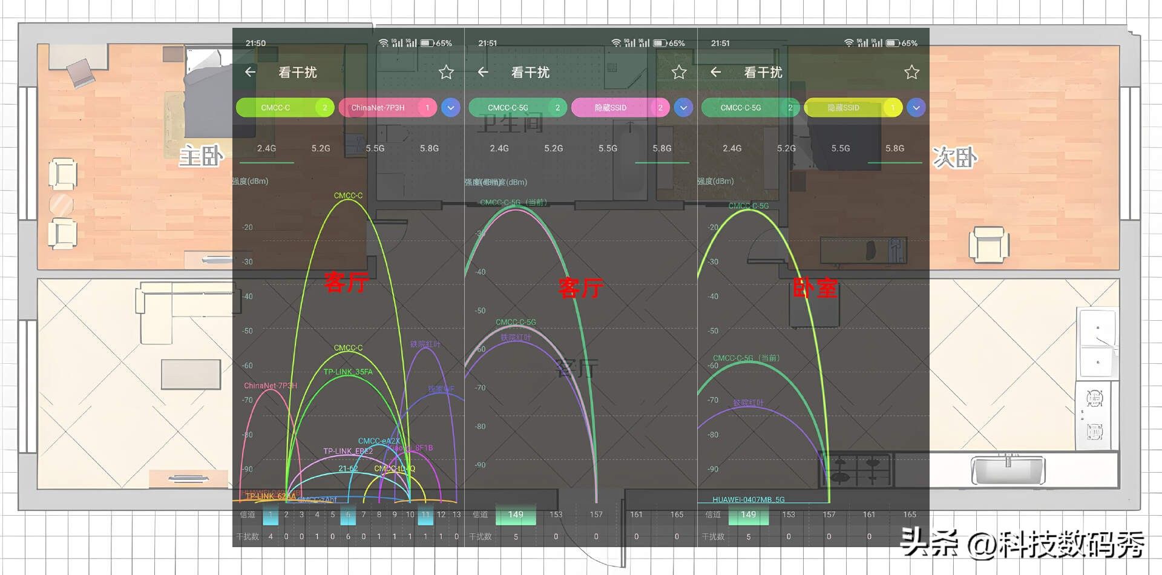Tap the HUAWEI-0407MB_5G label in the right screen

tap(749, 499)
